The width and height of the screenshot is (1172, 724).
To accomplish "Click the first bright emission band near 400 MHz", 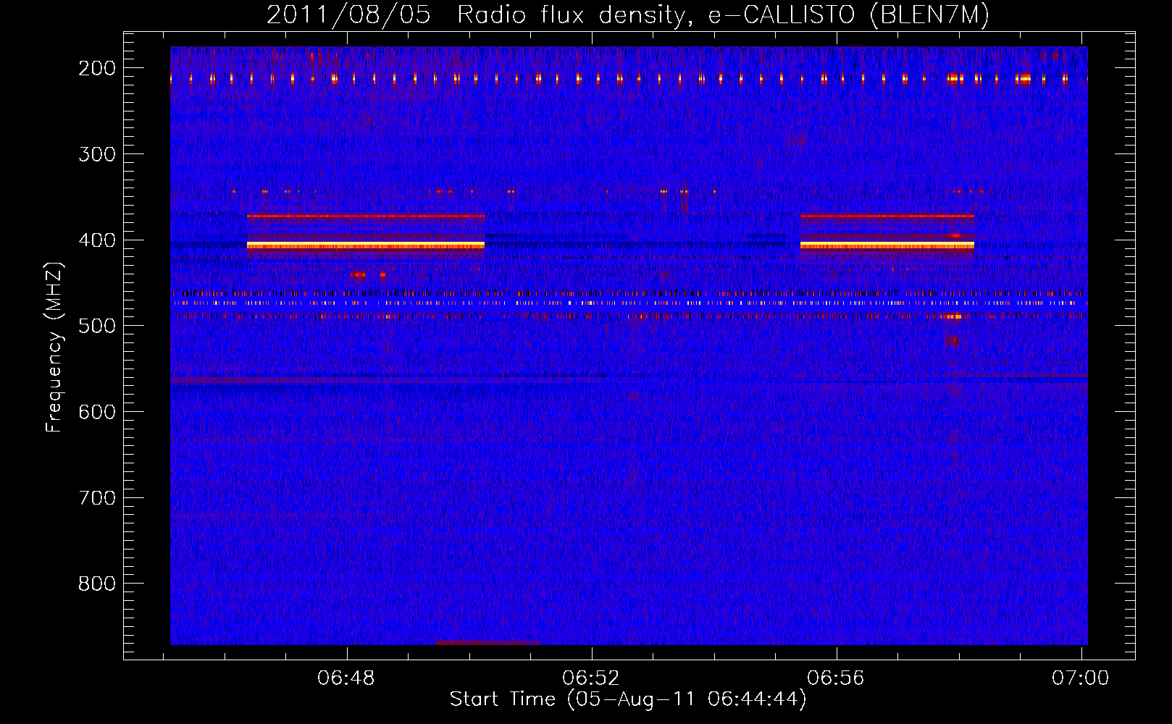I will [366, 245].
